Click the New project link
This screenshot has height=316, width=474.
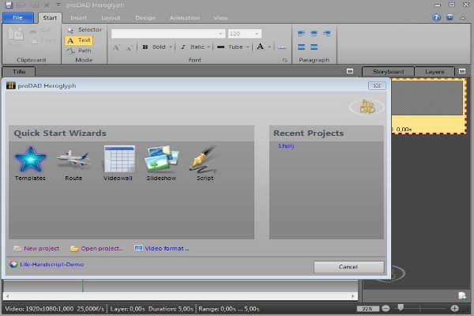(42, 249)
